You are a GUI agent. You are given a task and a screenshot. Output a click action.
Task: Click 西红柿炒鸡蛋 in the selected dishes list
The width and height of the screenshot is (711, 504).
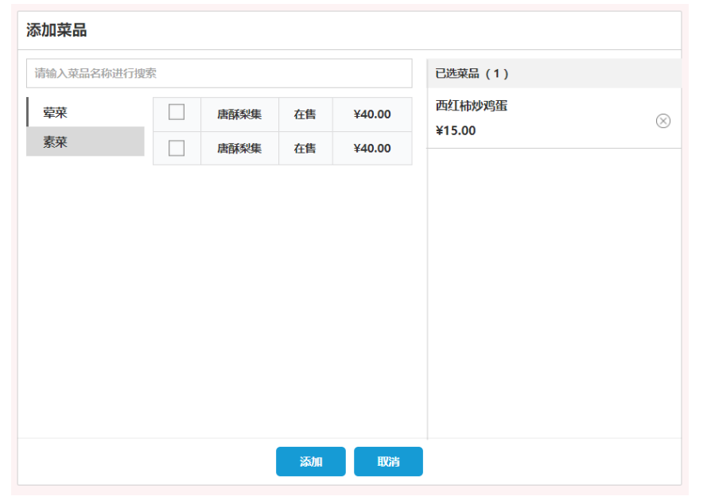472,106
